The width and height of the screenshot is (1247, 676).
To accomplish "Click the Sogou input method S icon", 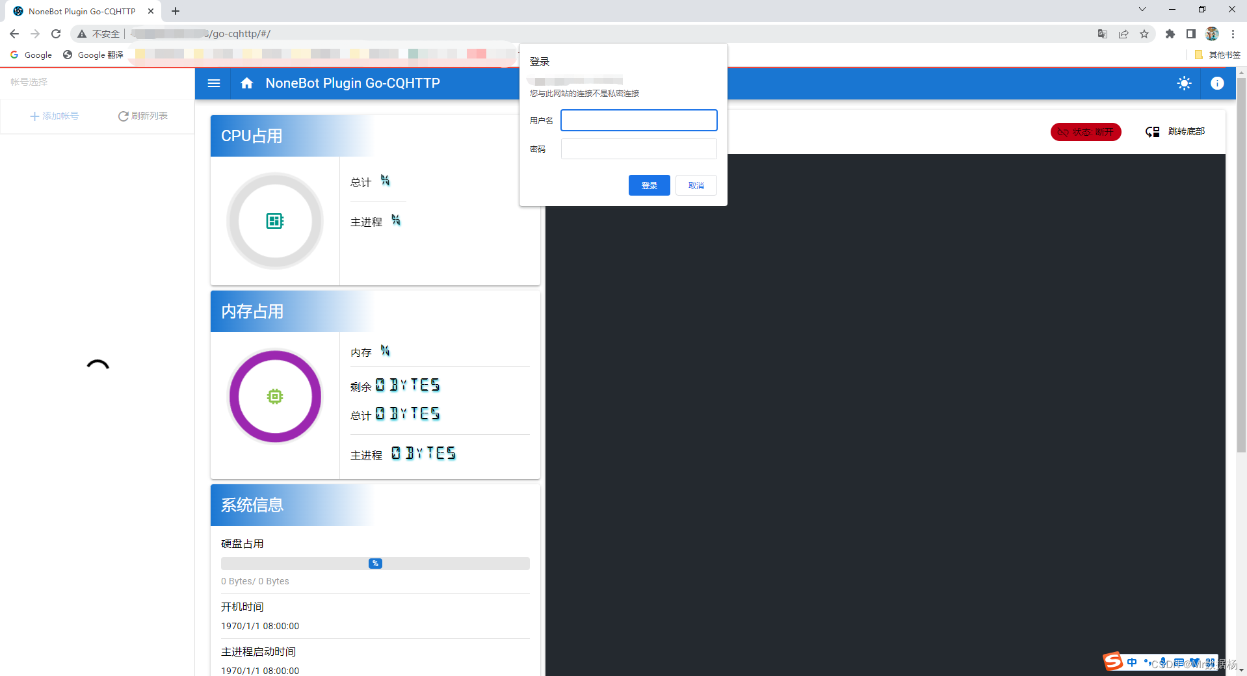I will [x=1112, y=661].
